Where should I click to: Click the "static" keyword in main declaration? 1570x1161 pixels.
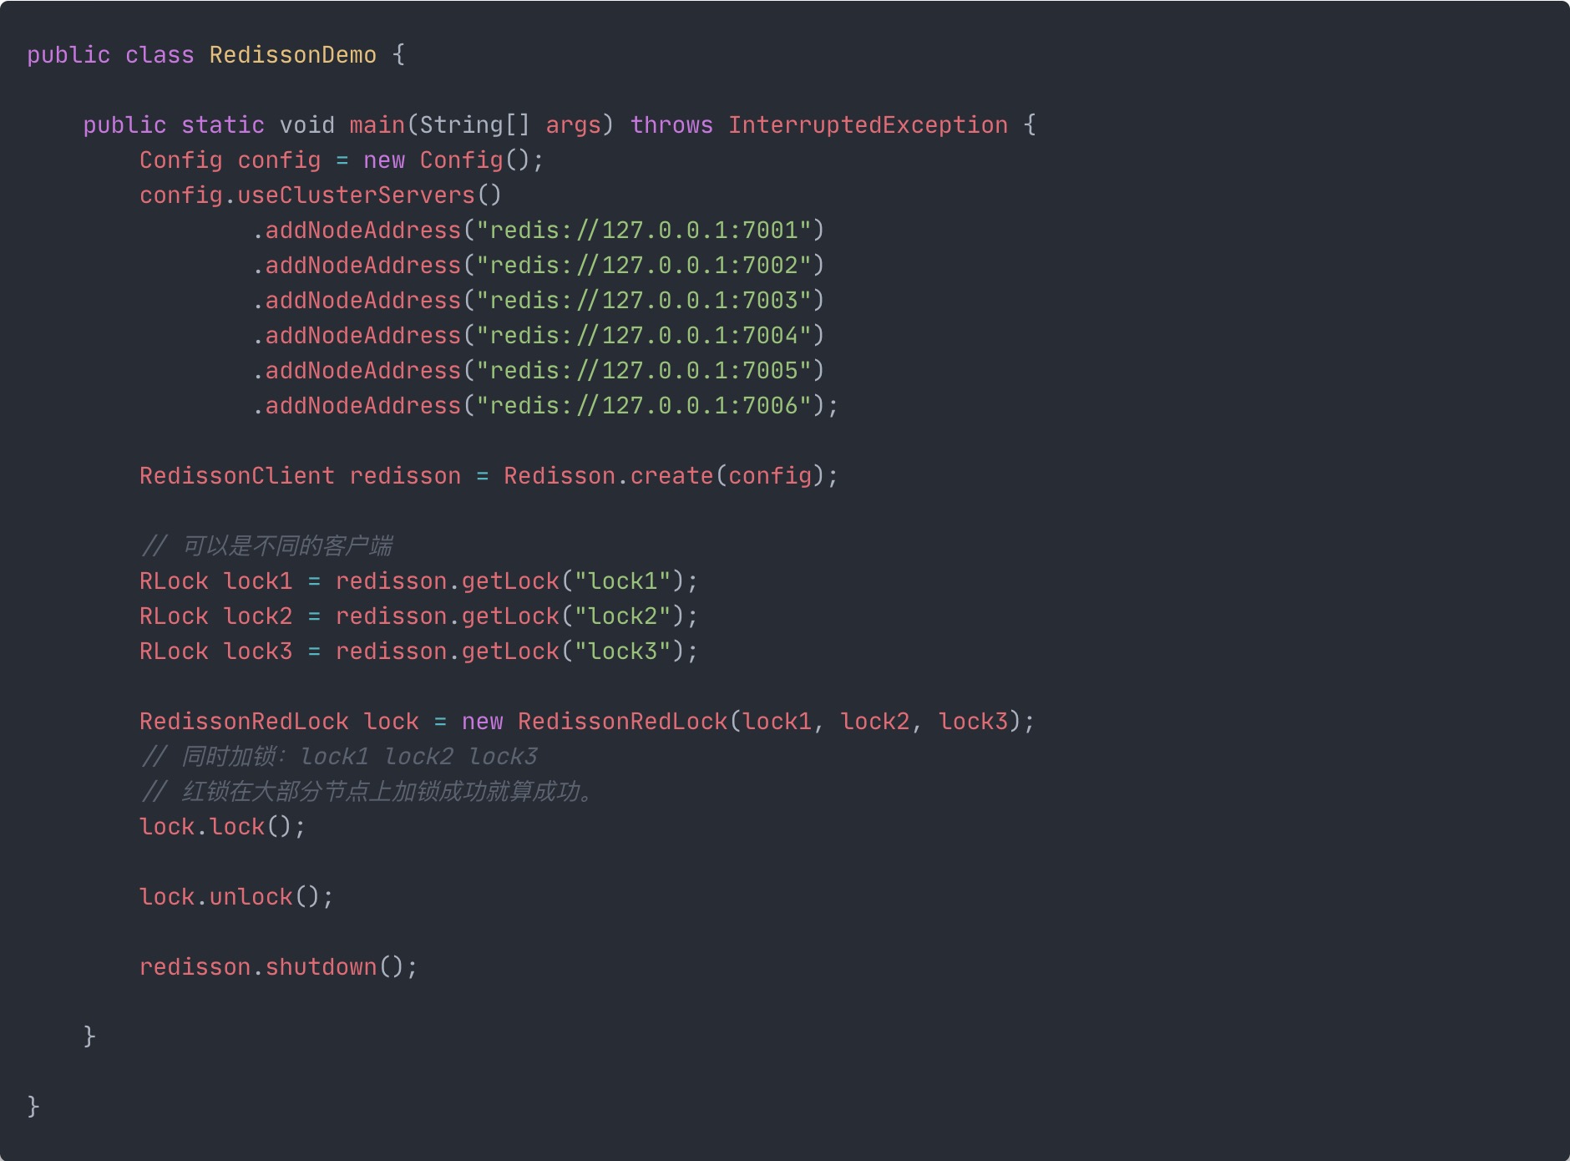click(x=223, y=125)
